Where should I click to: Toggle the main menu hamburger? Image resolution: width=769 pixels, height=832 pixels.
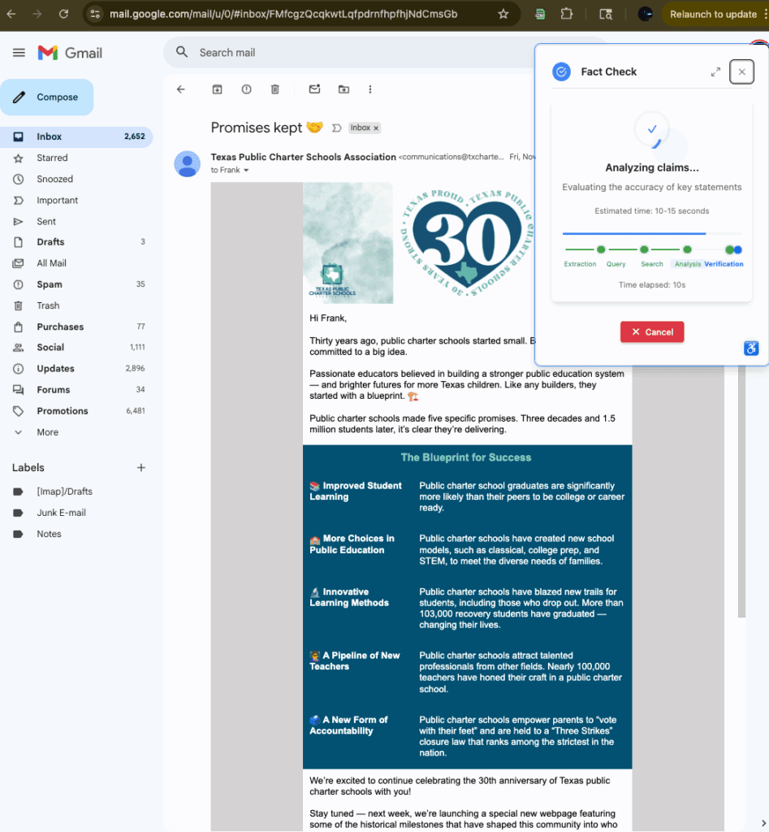tap(19, 53)
